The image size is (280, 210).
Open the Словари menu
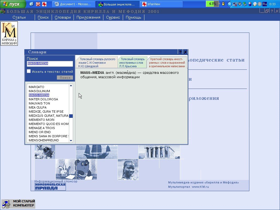coord(63,17)
